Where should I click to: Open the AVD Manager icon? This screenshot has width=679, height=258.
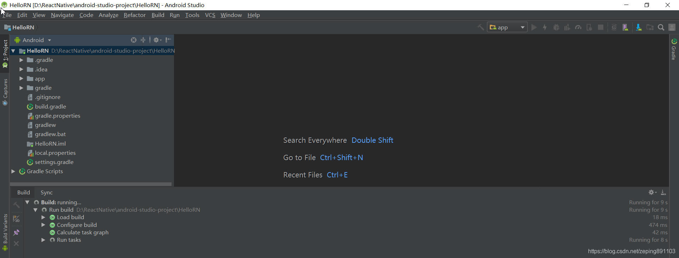pos(625,27)
